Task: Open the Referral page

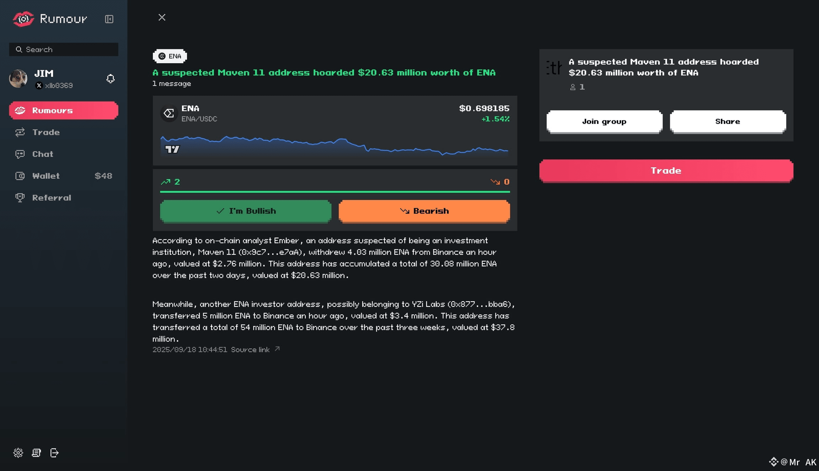Action: coord(52,198)
